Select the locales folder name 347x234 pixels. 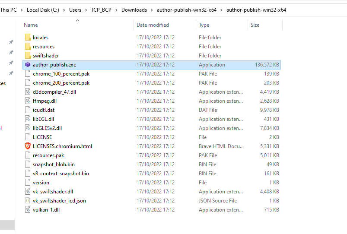tap(41, 38)
